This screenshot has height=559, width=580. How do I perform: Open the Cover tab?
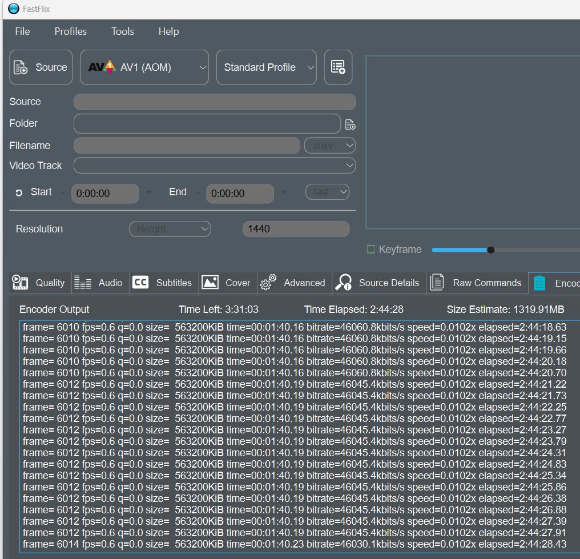click(227, 283)
